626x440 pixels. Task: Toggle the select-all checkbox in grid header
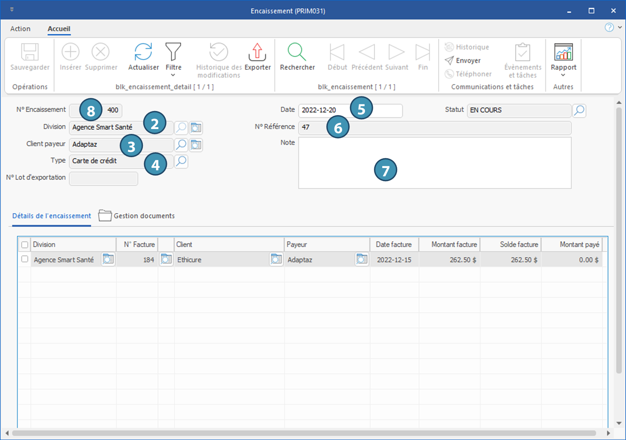point(25,245)
